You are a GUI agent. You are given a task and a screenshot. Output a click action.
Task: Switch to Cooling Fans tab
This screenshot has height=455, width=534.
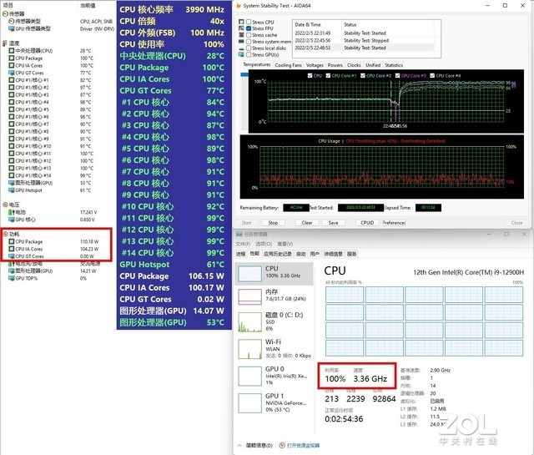click(288, 65)
